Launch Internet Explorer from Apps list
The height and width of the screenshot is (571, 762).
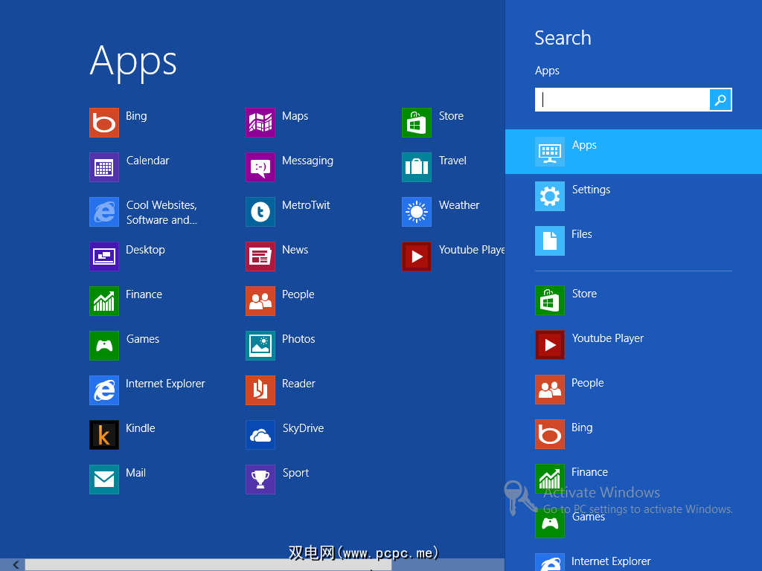[104, 390]
